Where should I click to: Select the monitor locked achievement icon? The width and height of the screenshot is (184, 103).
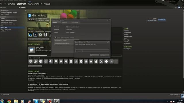tap(30, 62)
